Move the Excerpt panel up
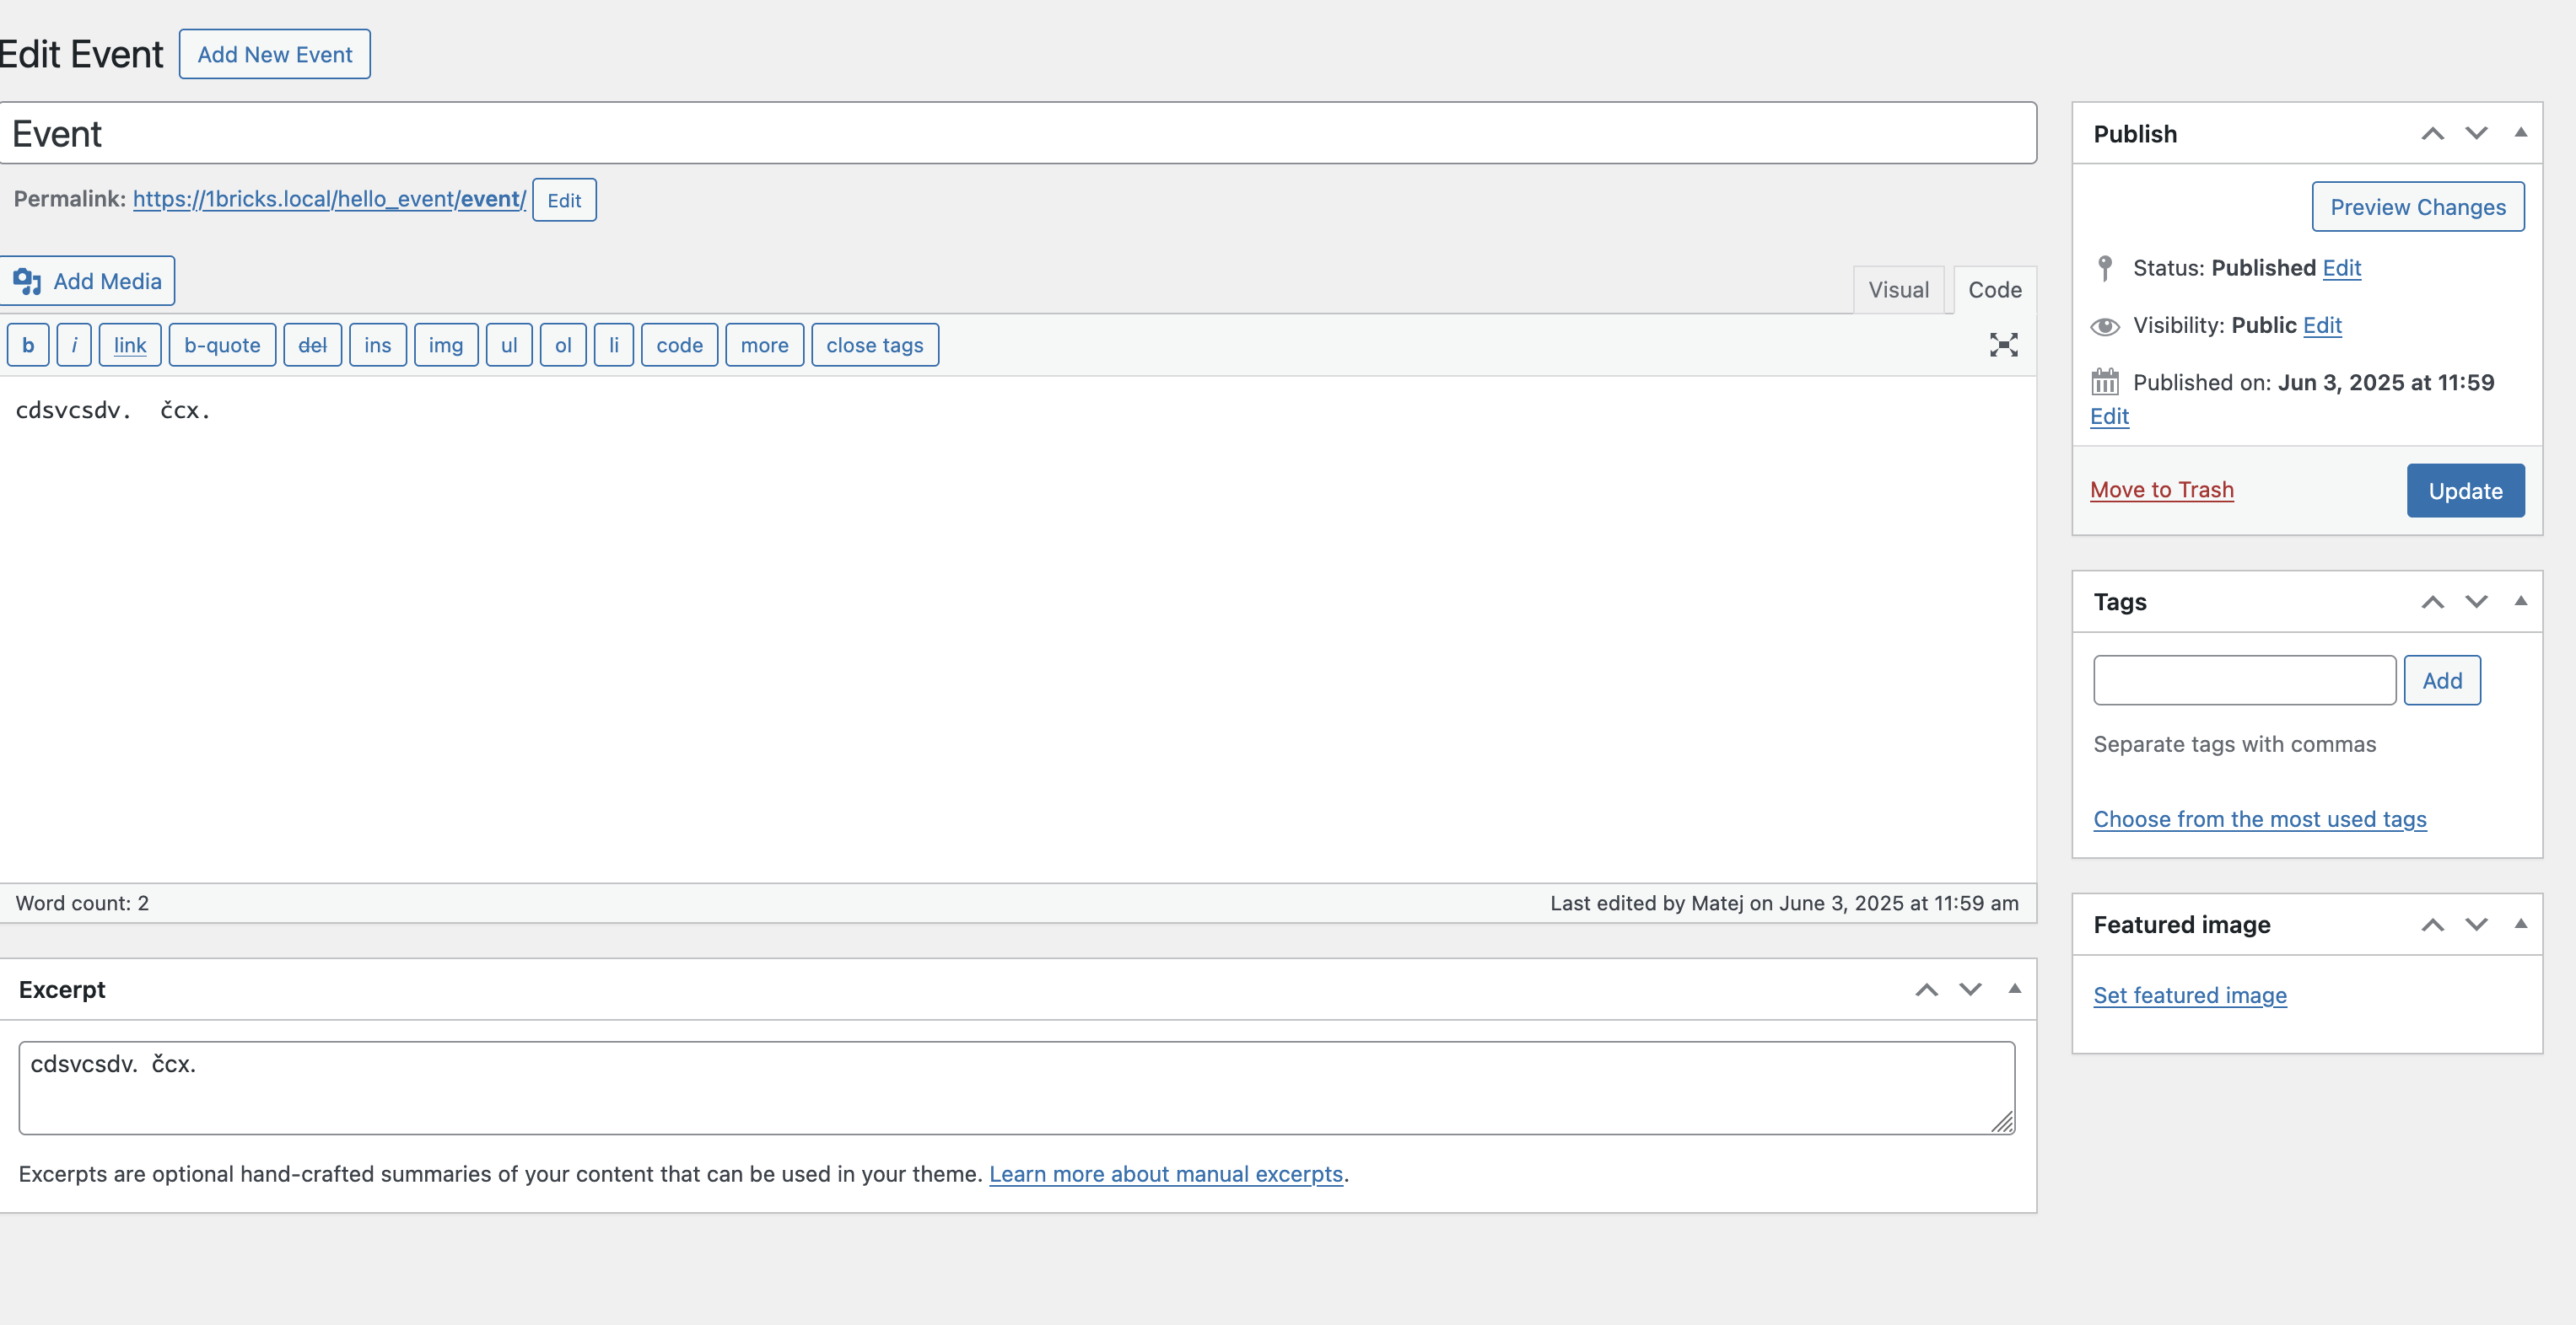The image size is (2576, 1325). click(x=1927, y=990)
